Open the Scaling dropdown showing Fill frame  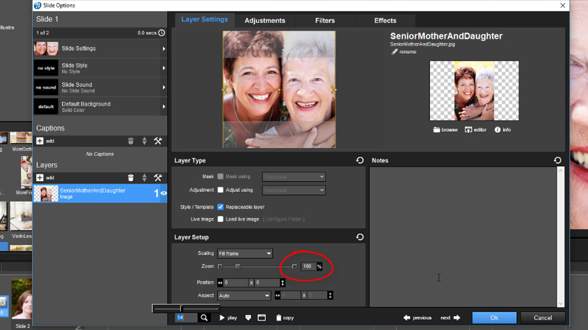(x=245, y=253)
